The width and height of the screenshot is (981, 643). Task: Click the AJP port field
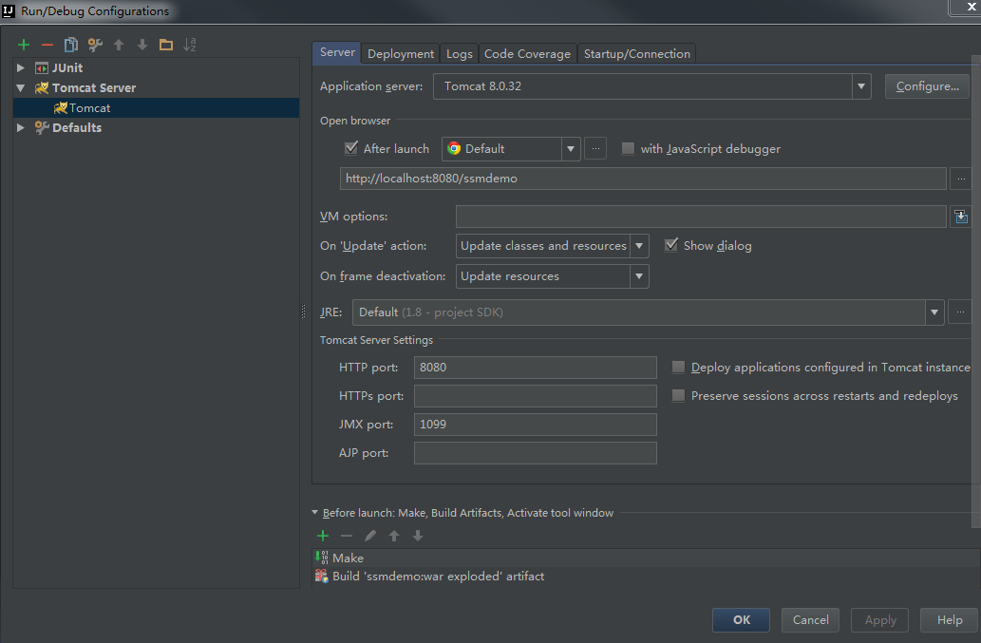point(535,453)
